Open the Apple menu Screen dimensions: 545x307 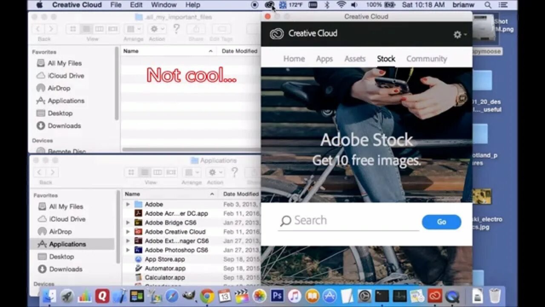(39, 5)
